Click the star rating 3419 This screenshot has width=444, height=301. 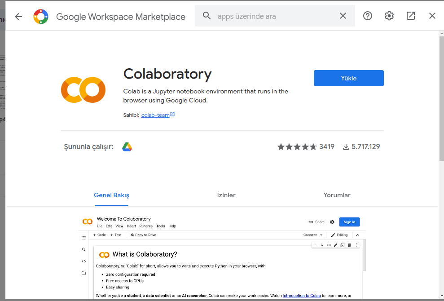[x=306, y=147]
